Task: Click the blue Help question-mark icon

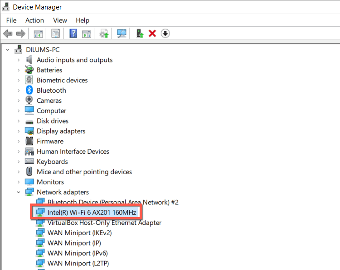Action: point(73,33)
